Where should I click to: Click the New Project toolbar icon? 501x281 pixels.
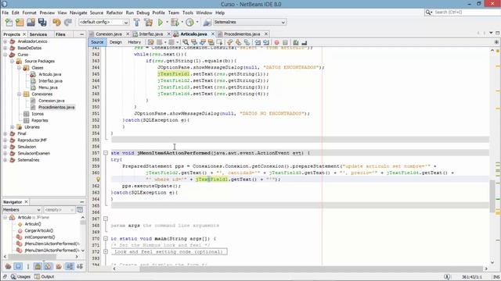point(20,23)
